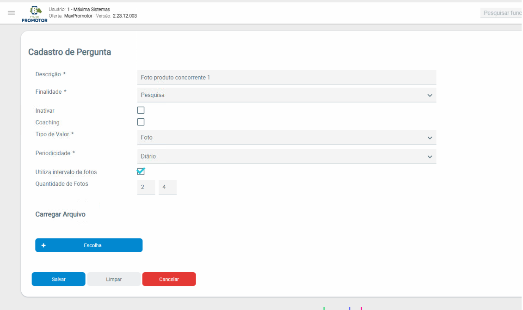Click the Tipo de Valor label
Image resolution: width=523 pixels, height=310 pixels.
tap(55, 134)
